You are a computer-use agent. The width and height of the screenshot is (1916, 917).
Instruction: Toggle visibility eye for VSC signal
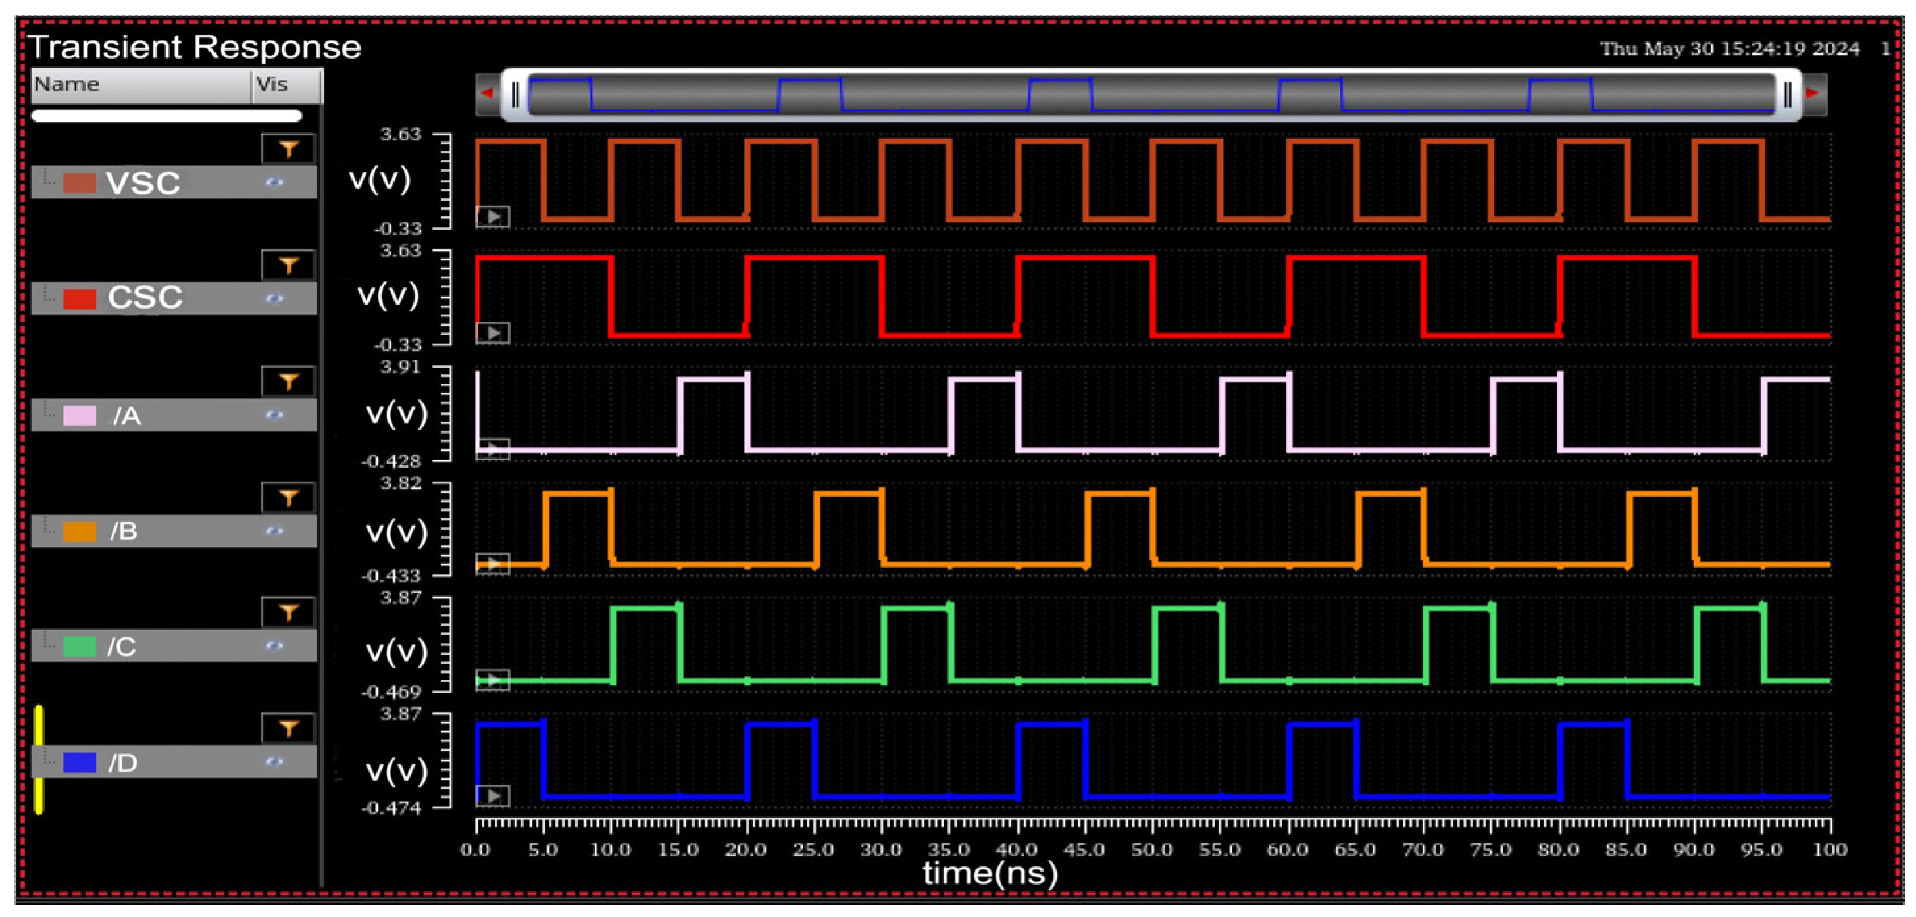tap(274, 182)
